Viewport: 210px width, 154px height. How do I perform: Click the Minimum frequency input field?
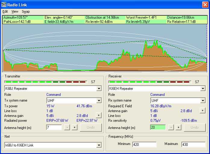coord(144,144)
